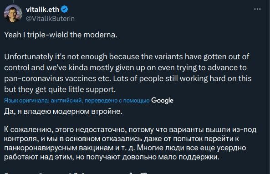
Task: Click the 'Язык оригинала: английский' translation link
Action: point(44,101)
